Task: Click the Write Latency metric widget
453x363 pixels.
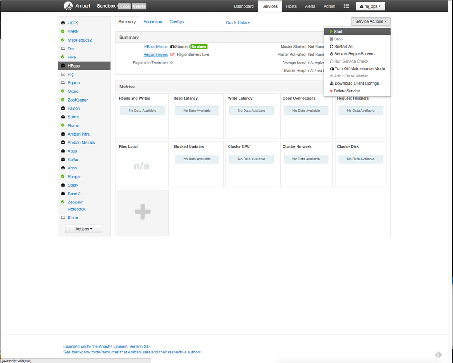Action: [252, 116]
